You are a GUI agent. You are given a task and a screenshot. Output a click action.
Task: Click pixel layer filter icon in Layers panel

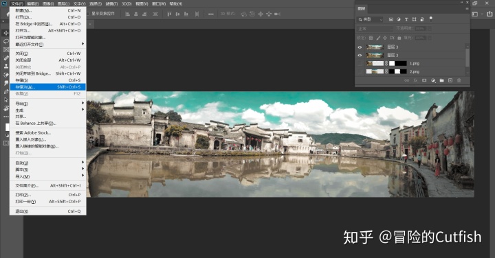(390, 19)
